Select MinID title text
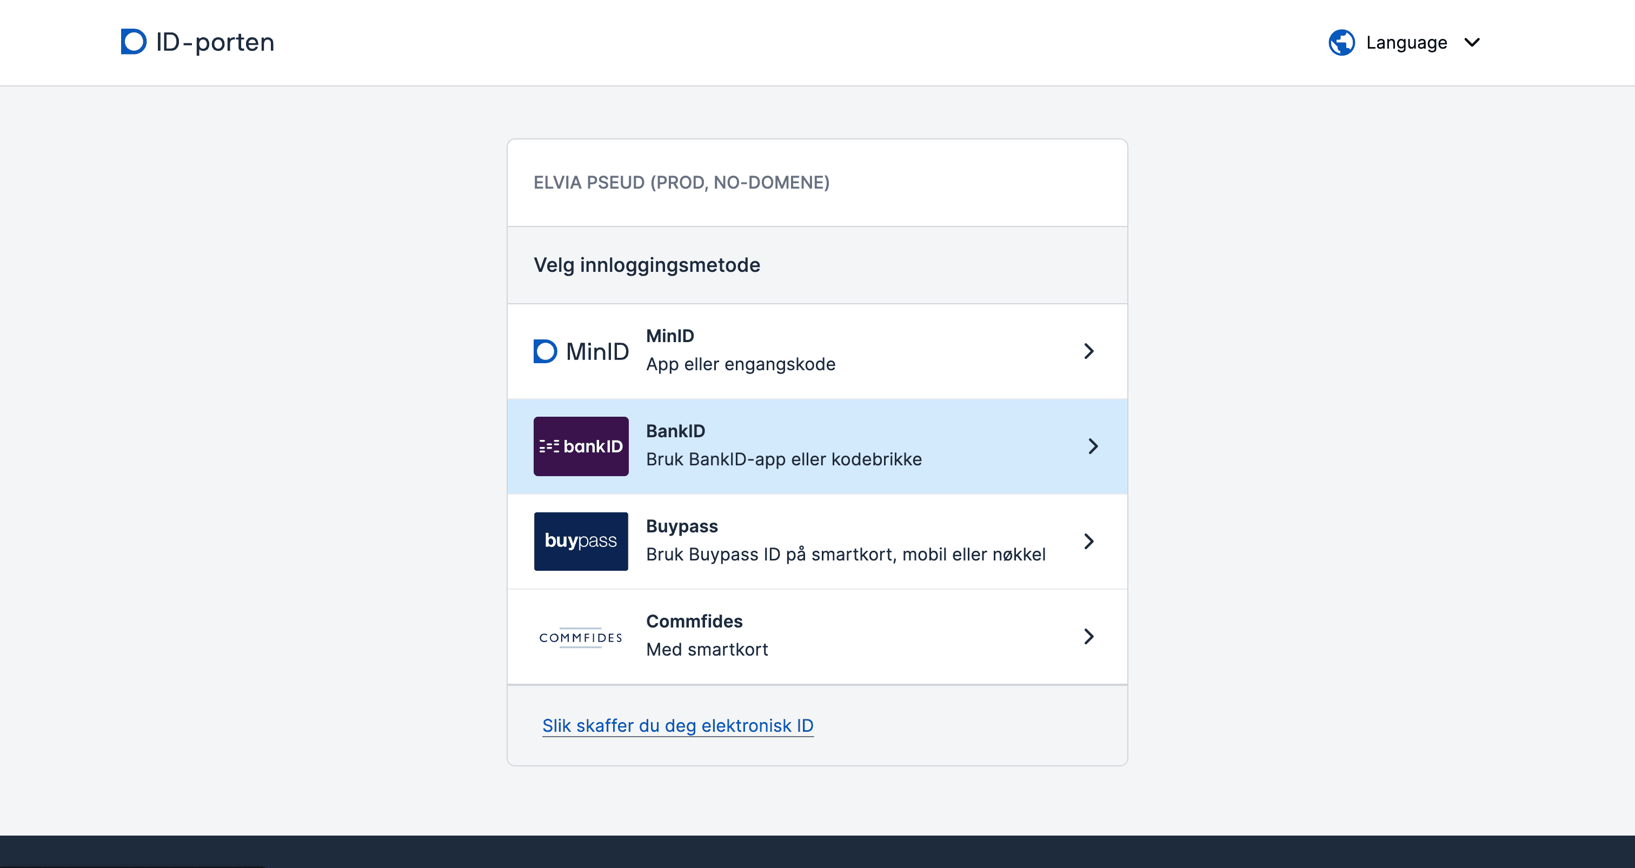Image resolution: width=1635 pixels, height=868 pixels. pyautogui.click(x=669, y=336)
